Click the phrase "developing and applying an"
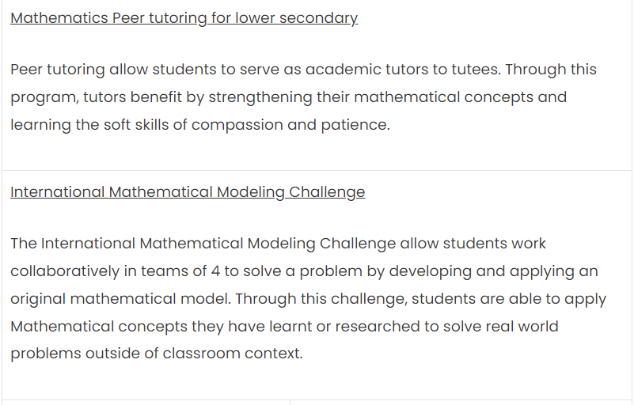 pos(493,271)
